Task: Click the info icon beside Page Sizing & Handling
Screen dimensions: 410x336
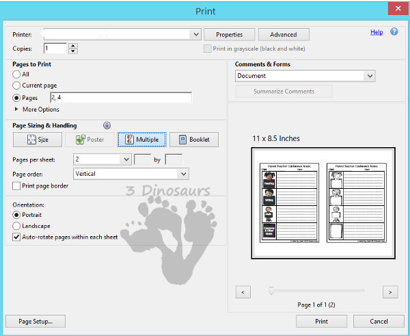Action: tap(107, 125)
